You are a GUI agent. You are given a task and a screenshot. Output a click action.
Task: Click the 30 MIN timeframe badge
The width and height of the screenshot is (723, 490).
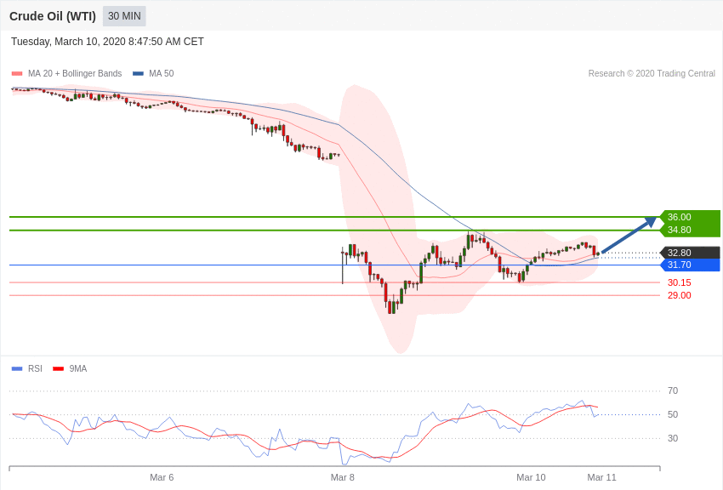coord(124,16)
